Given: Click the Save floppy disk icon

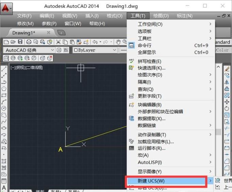Looking at the screenshot, I should click(x=20, y=42).
